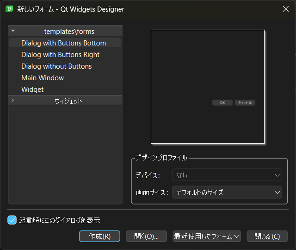Select the Main Window template
Viewport: 296px width, 250px height.
43,78
